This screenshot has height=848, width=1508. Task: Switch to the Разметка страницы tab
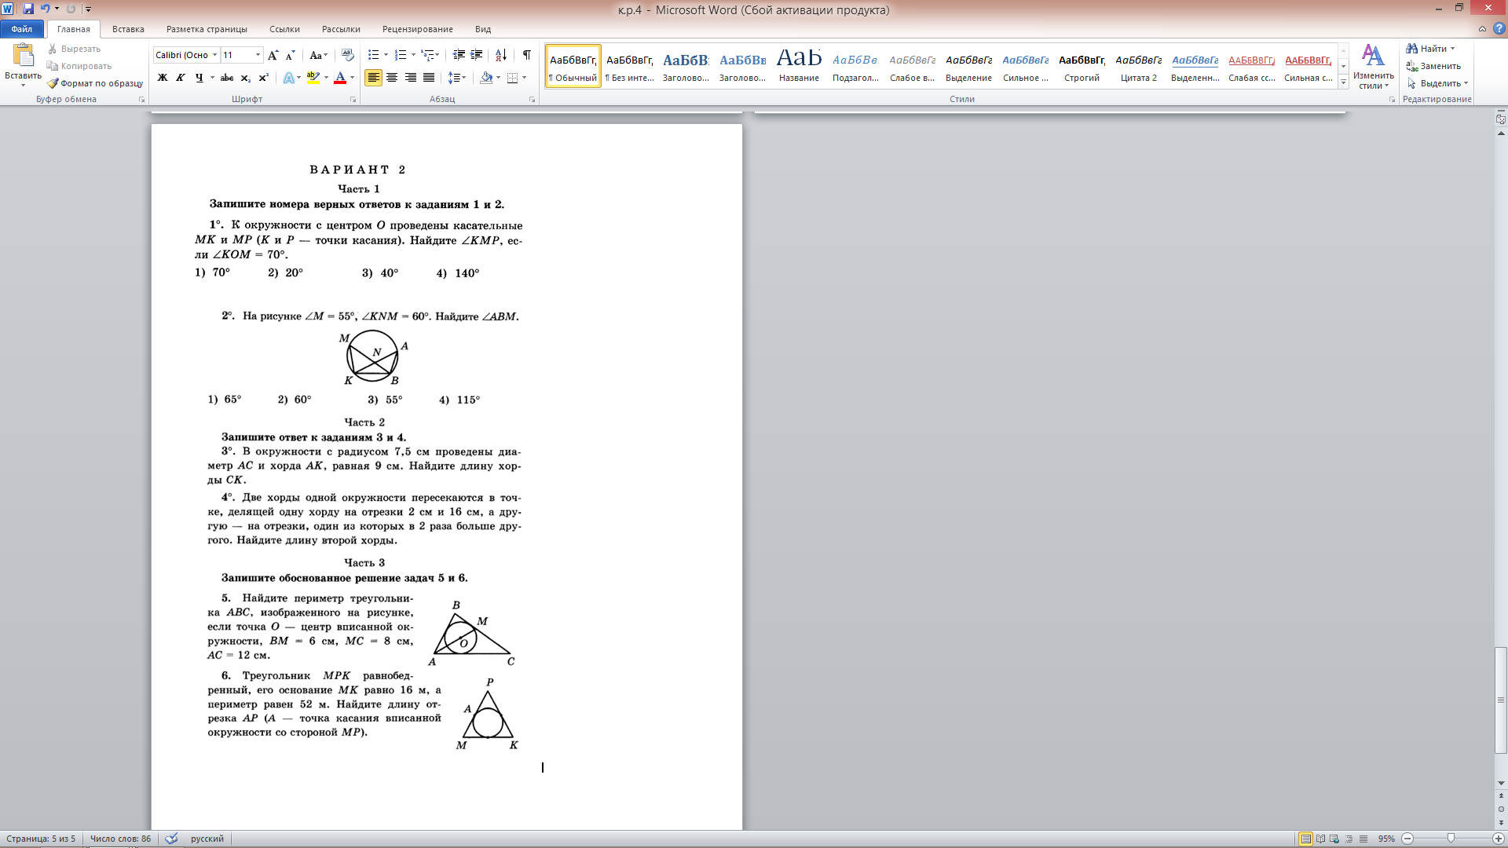click(x=207, y=29)
